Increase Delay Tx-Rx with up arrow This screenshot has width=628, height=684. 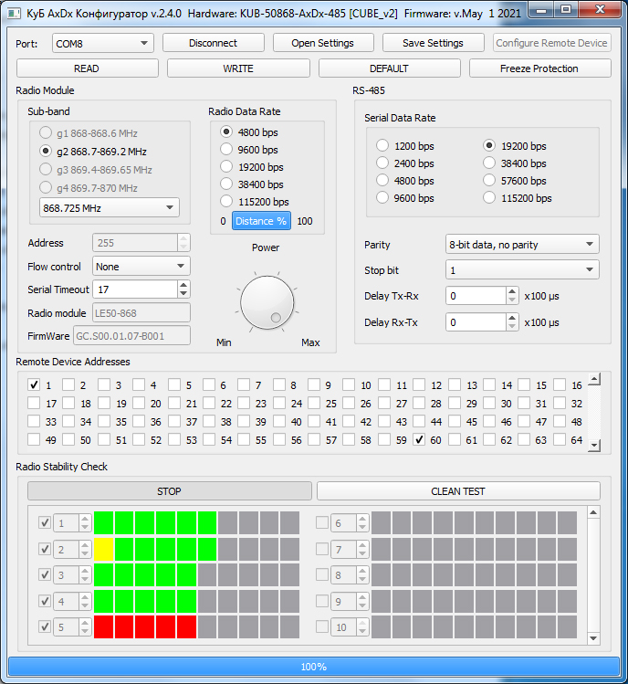pos(512,291)
